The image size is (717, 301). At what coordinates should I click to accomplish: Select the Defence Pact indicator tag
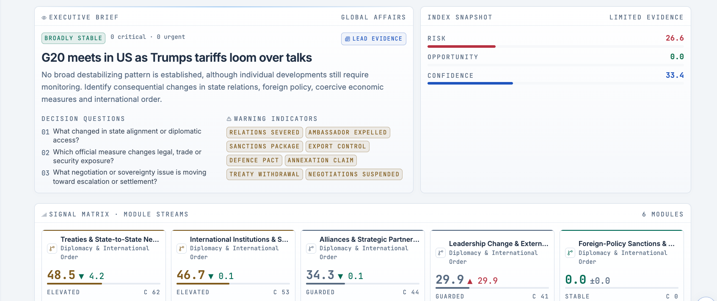[x=254, y=161]
